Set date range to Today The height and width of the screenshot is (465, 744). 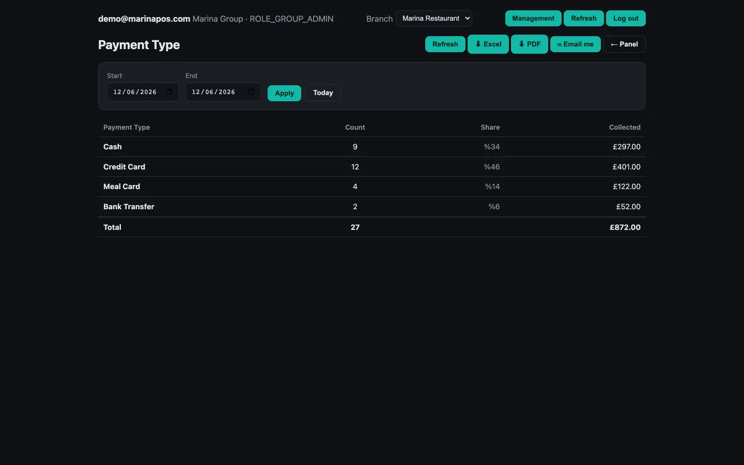click(323, 93)
